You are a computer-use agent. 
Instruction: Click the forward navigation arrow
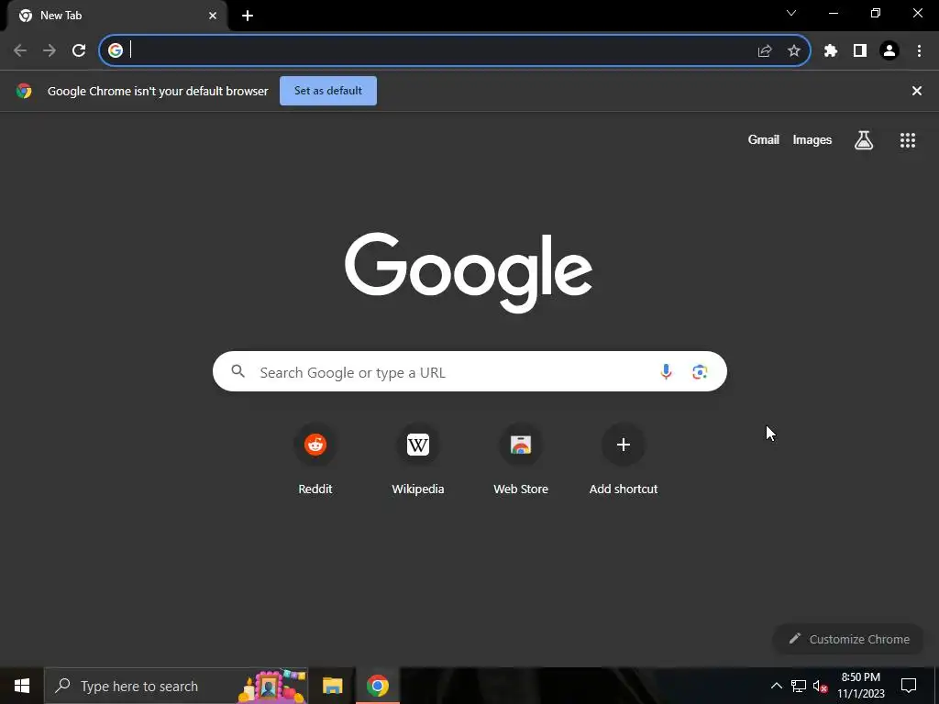50,50
